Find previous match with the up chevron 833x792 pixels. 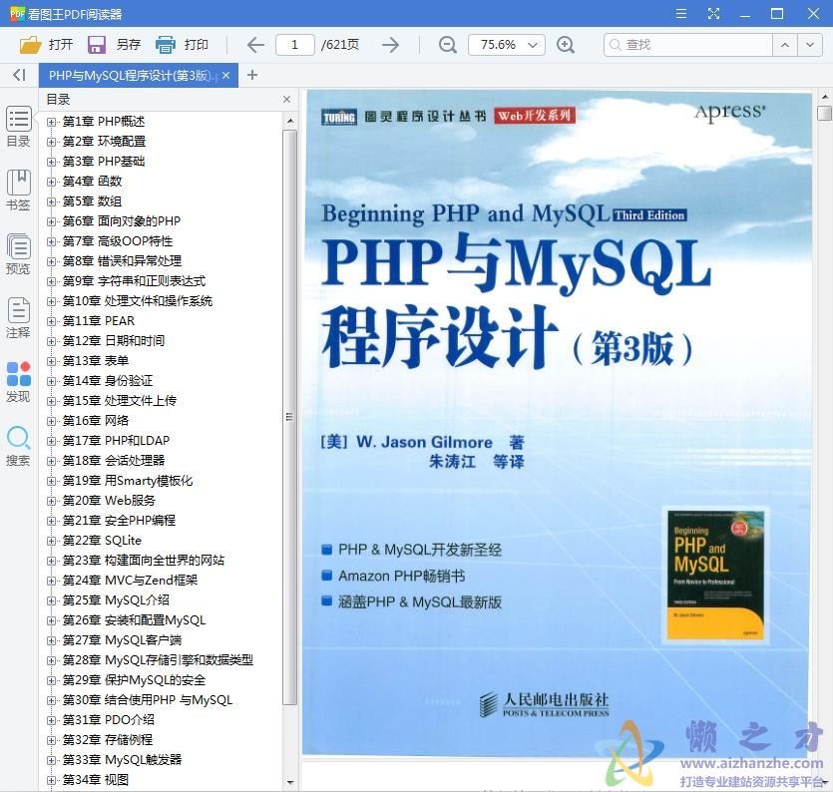[785, 45]
